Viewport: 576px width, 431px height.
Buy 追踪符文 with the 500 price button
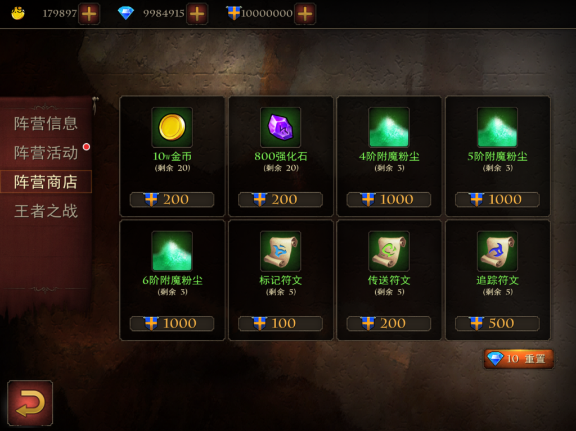[x=497, y=324]
